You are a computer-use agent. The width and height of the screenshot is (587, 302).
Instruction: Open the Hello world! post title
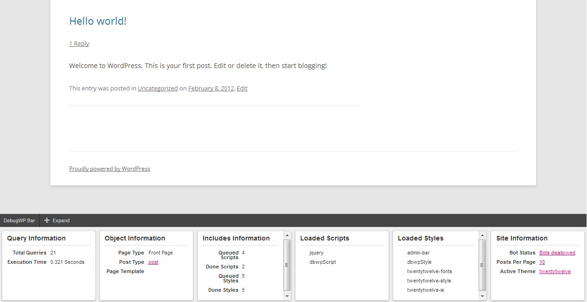coord(98,21)
